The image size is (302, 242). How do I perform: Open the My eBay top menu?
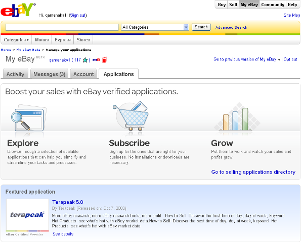coord(249,5)
